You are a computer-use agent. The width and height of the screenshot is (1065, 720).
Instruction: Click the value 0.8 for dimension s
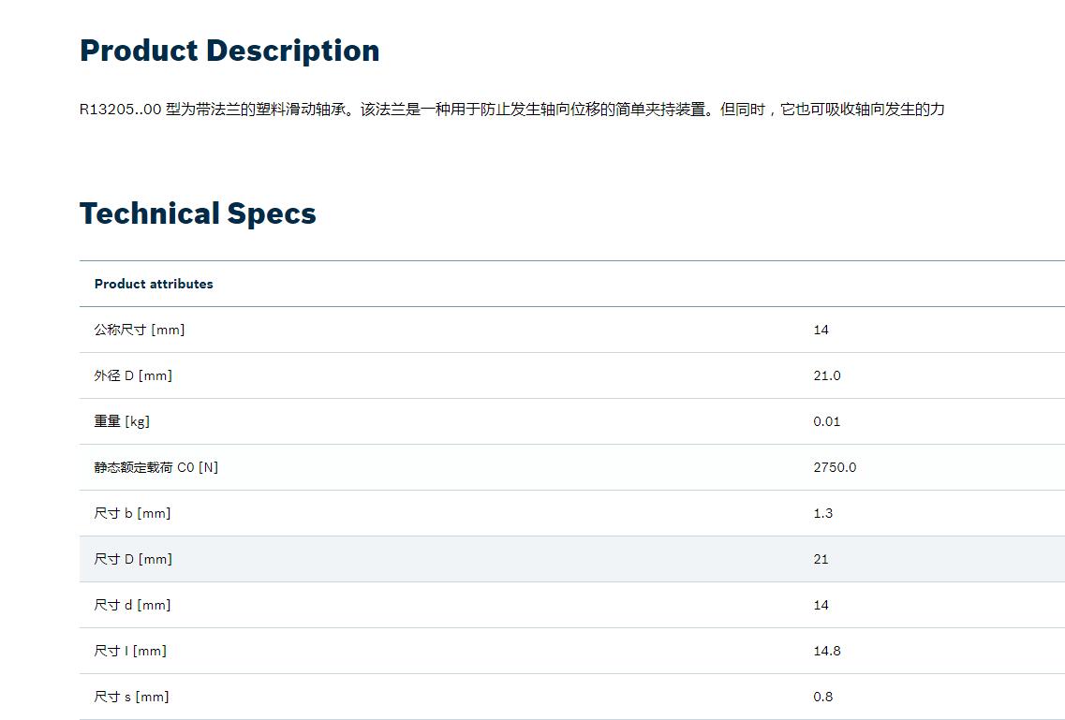[x=822, y=697]
